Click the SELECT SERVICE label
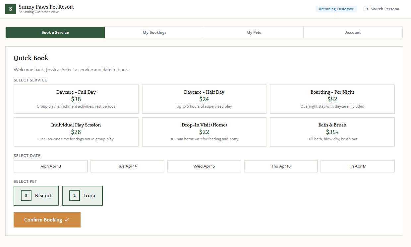The height and width of the screenshot is (247, 411). pyautogui.click(x=30, y=80)
